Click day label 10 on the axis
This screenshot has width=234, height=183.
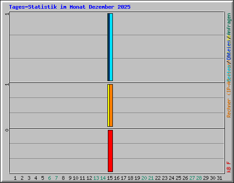(75, 178)
